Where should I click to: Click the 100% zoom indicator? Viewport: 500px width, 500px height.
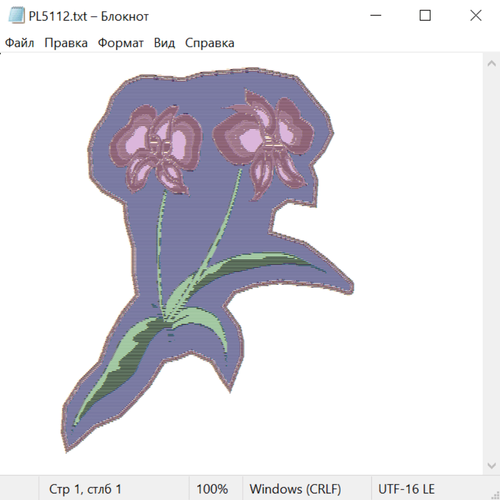(212, 489)
